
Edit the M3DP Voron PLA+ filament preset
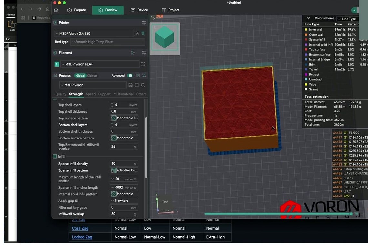pos(143,64)
